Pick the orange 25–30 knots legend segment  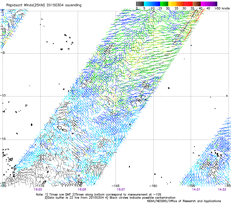(x=180, y=4)
